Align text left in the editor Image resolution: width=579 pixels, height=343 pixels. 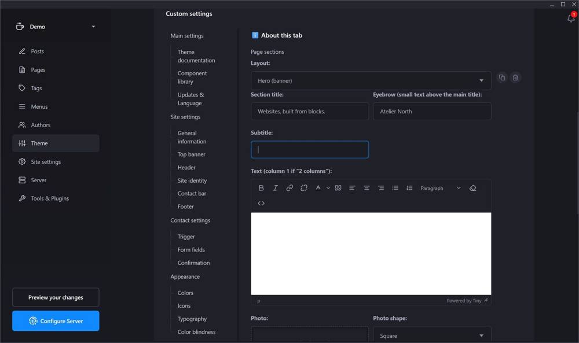click(x=352, y=188)
